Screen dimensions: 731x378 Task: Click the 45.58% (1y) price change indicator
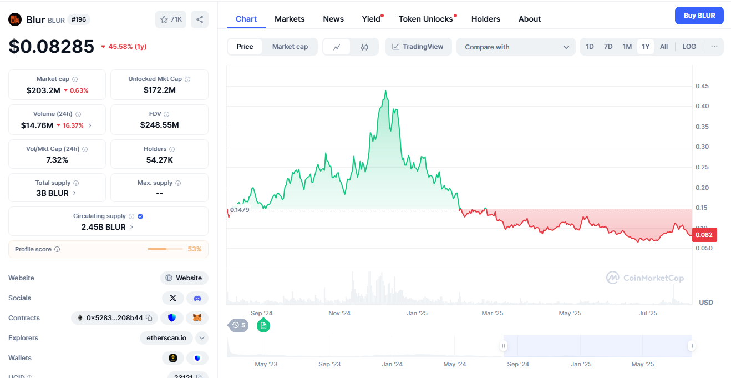(x=124, y=47)
